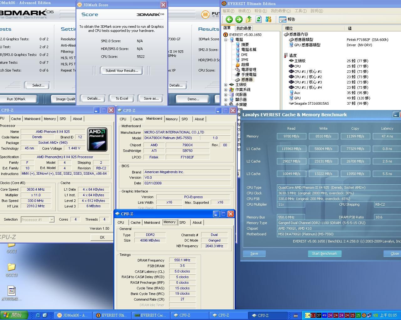
Task: Open About tab in the left CPU-Z window
Action: click(x=77, y=119)
